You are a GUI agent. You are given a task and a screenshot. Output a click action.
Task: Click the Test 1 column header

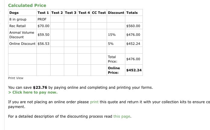[x=43, y=13]
